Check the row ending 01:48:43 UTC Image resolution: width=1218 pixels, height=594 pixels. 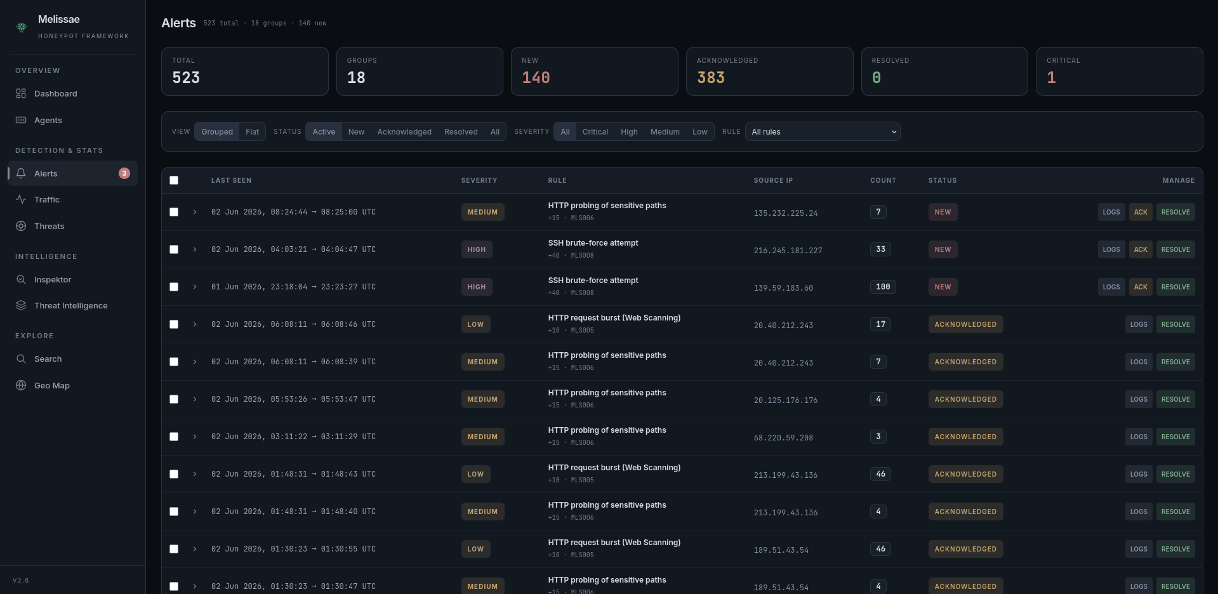(174, 474)
